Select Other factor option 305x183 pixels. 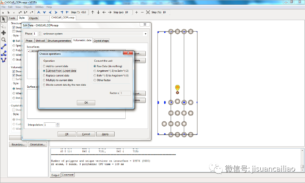pos(102,80)
